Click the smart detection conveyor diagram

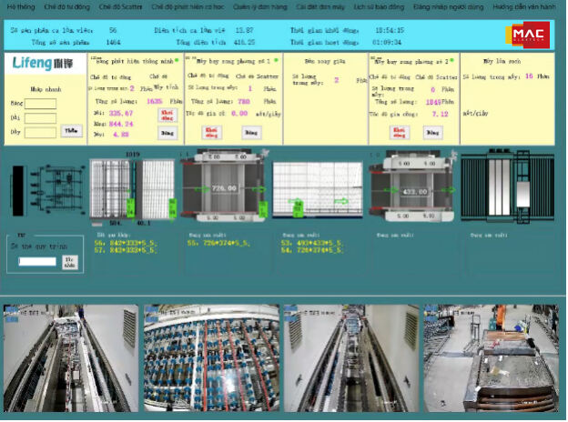pyautogui.click(x=132, y=189)
